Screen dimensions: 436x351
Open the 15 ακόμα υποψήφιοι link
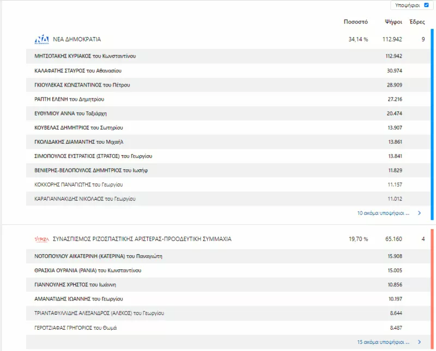pyautogui.click(x=383, y=342)
